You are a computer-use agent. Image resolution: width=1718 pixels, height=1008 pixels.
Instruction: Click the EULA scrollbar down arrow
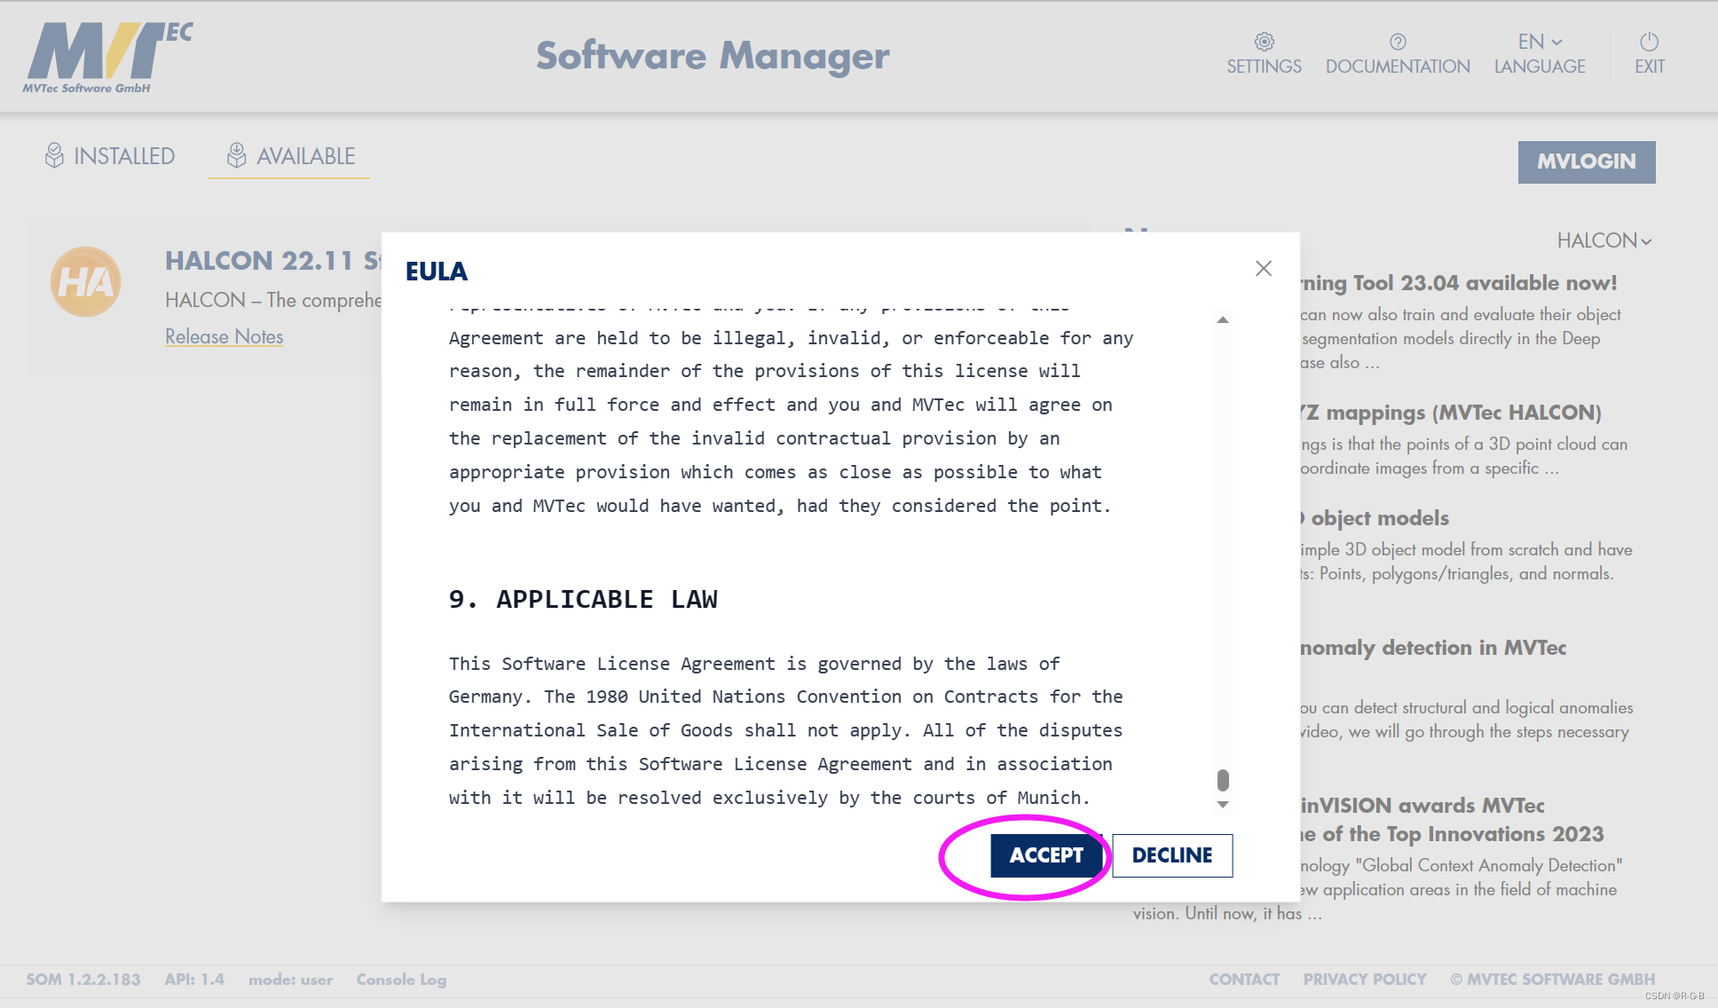tap(1223, 805)
